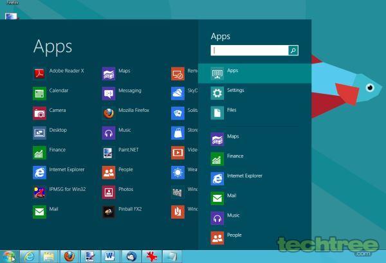Open Adobe Reader X app icon
Image resolution: width=386 pixels, height=263 pixels.
click(x=39, y=73)
